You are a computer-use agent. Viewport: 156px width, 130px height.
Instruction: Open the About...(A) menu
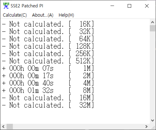point(43,15)
